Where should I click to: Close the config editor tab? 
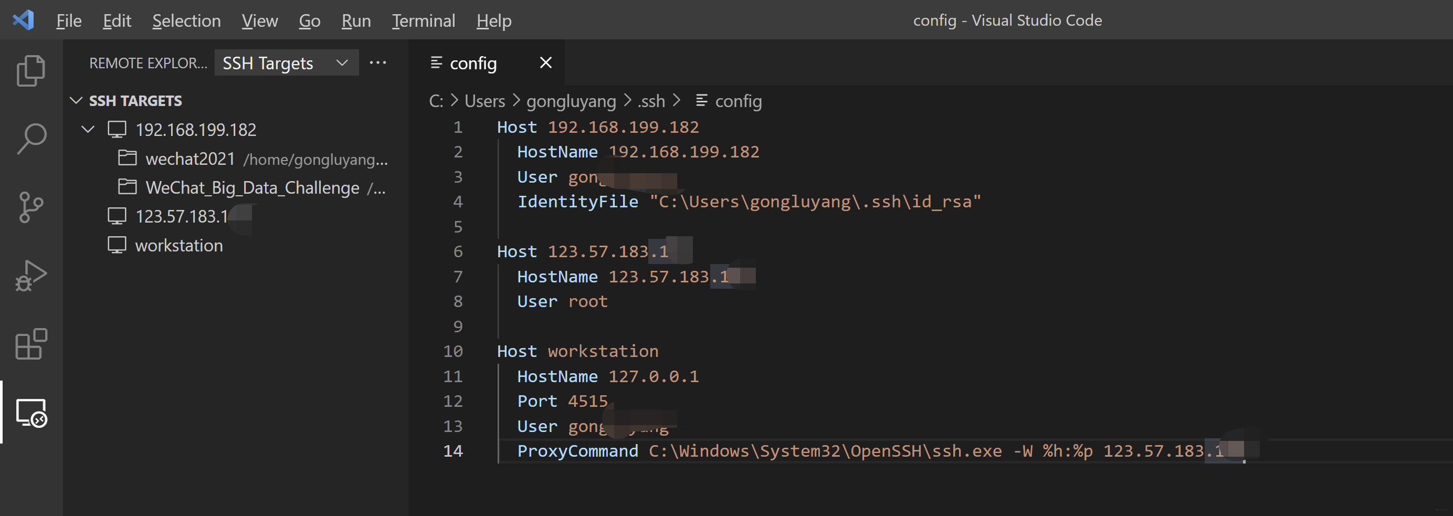(x=545, y=62)
